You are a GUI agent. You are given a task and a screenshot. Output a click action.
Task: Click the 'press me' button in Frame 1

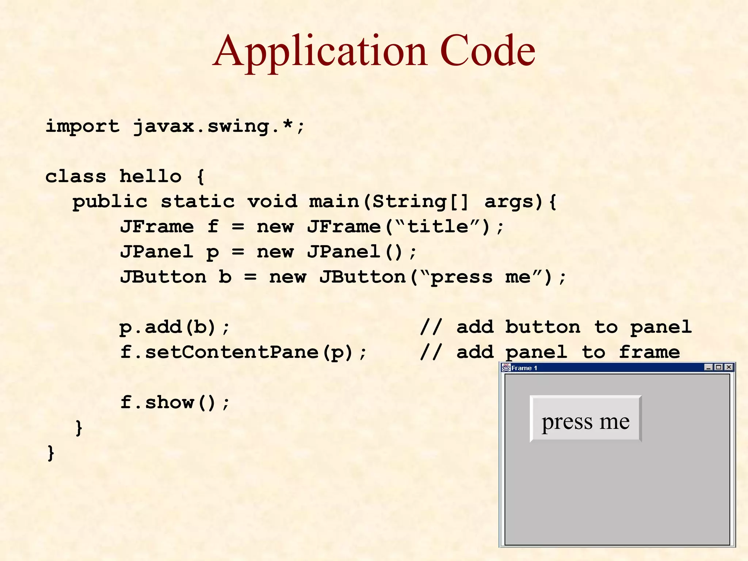click(585, 419)
